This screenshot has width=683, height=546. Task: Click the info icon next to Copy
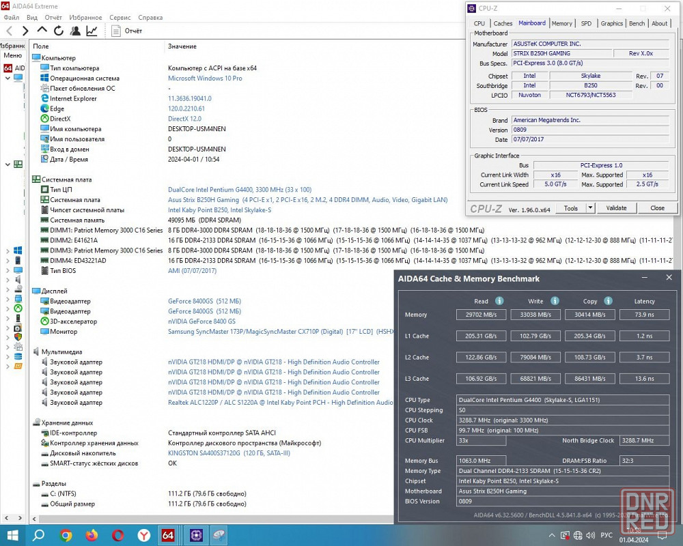pyautogui.click(x=608, y=301)
